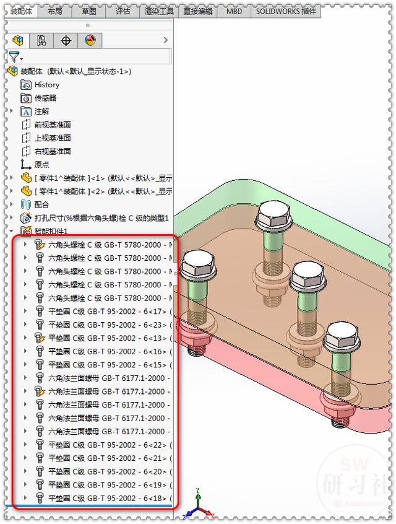Expand the 零件1^装配体 <2> node
Viewport: 396px width, 524px height.
click(12, 191)
